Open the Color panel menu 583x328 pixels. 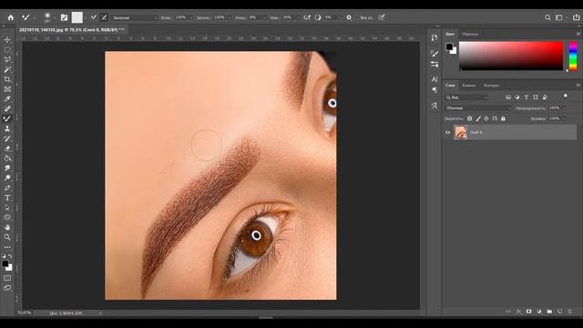coord(578,34)
